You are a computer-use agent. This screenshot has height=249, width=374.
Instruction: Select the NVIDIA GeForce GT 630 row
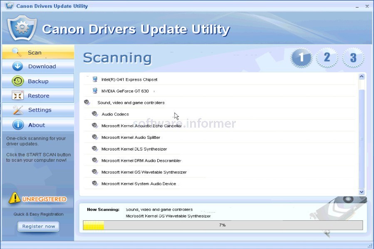[219, 91]
